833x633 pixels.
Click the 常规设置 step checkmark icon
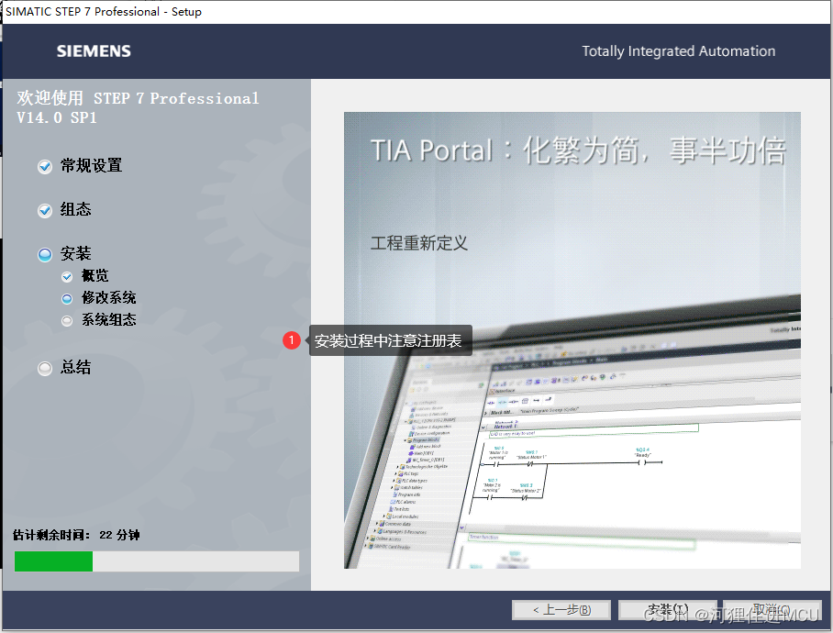click(45, 167)
